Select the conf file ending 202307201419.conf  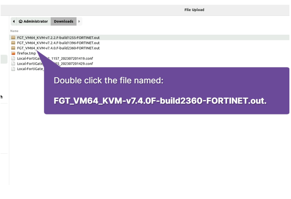[x=55, y=58]
